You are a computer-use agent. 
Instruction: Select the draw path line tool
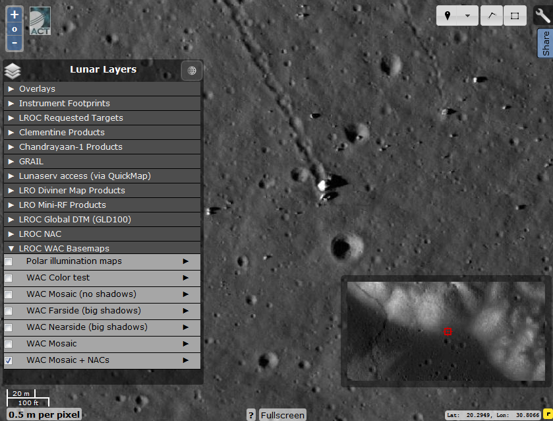[492, 16]
